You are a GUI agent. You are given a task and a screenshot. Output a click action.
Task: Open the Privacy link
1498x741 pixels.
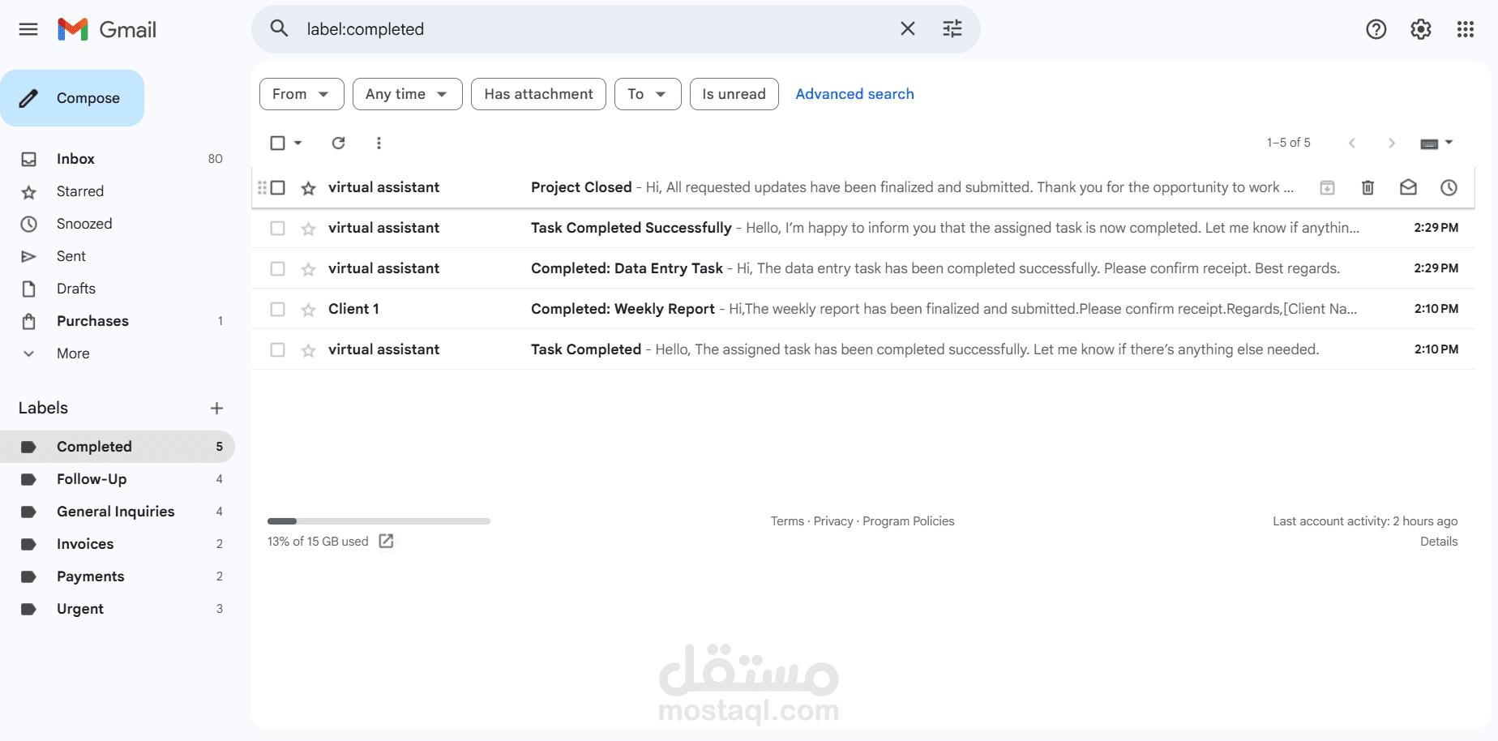coord(833,521)
